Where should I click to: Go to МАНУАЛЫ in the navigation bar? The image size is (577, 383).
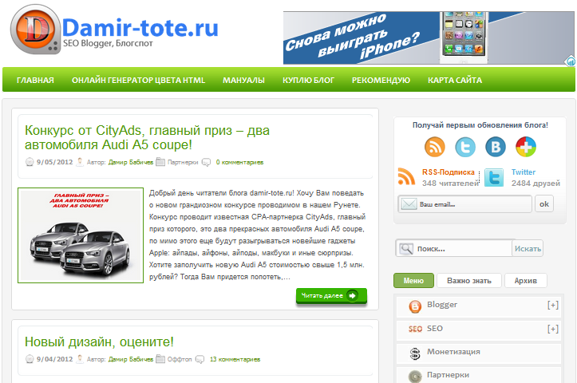coord(243,80)
